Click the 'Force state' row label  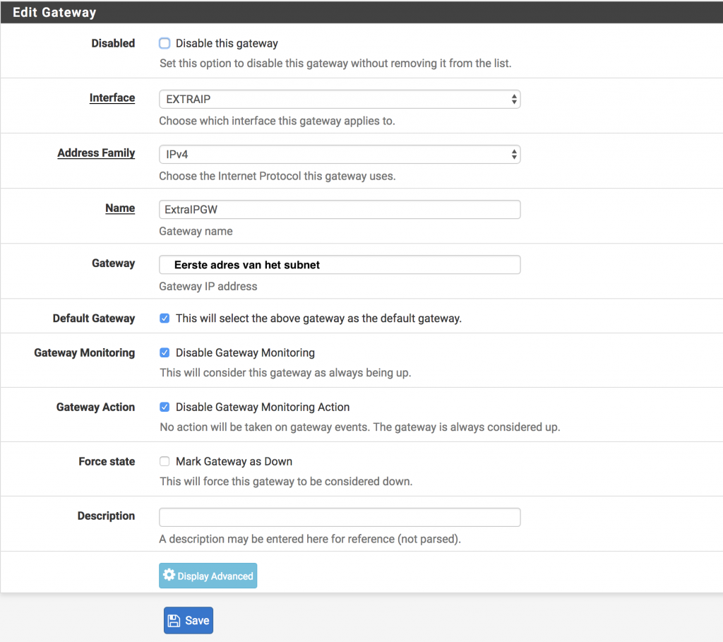[107, 462]
